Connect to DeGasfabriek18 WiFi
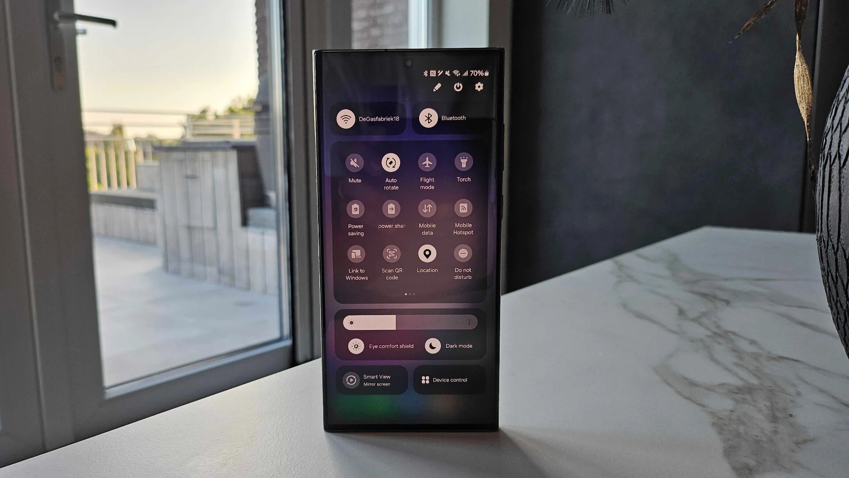 [x=370, y=119]
